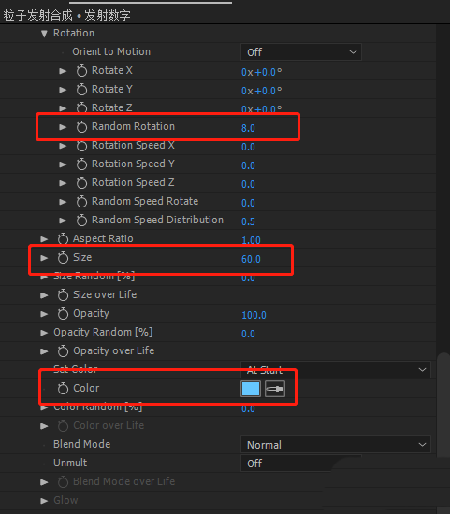Screen dimensions: 450x514
Task: Expand the Glow section
Action: pos(44,501)
